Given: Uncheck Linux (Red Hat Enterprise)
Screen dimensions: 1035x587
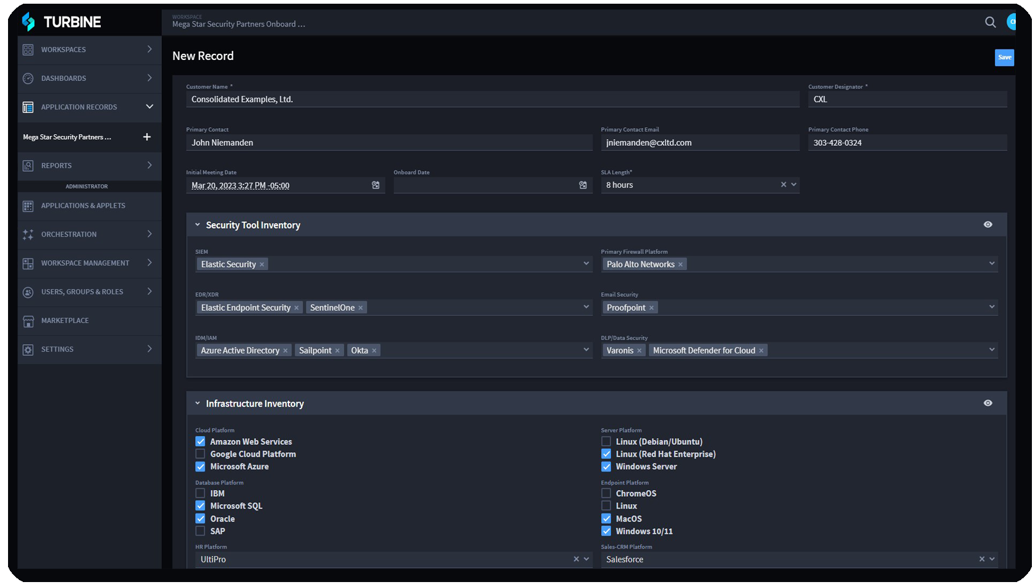Looking at the screenshot, I should click(x=606, y=454).
